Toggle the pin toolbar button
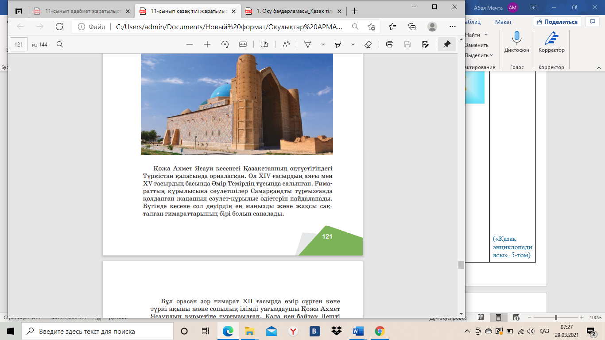The height and width of the screenshot is (340, 605). 447,44
